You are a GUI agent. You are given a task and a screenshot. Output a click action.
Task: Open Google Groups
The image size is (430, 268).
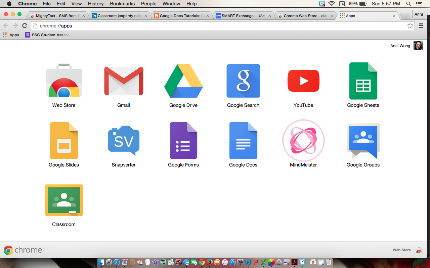tap(363, 141)
